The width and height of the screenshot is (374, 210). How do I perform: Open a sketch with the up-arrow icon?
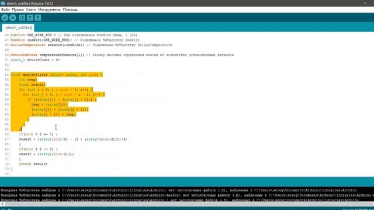click(30, 17)
